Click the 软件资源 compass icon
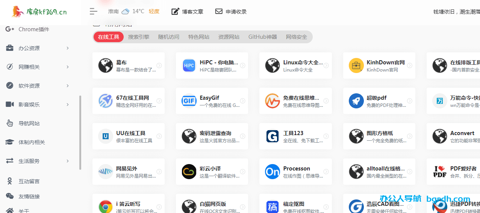The image size is (480, 213). (x=10, y=85)
